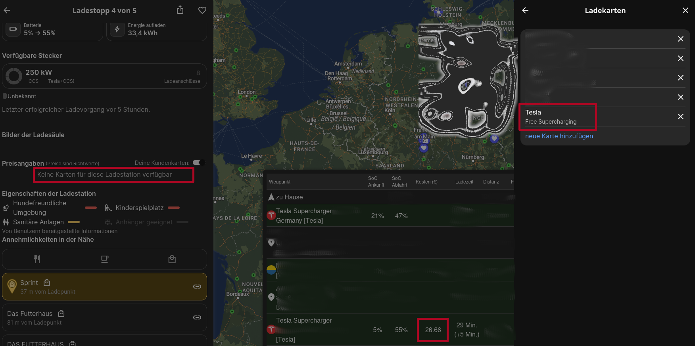Click the Wegpunkt column header
Image resolution: width=695 pixels, height=346 pixels.
280,182
